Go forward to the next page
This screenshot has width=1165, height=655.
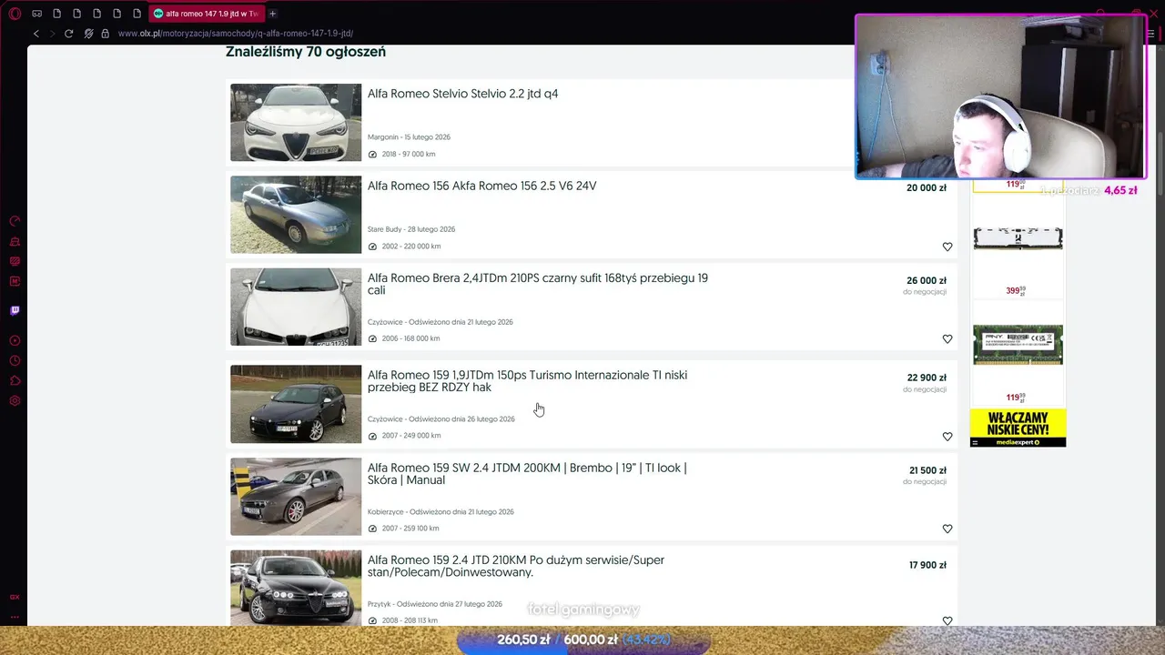coord(52,34)
